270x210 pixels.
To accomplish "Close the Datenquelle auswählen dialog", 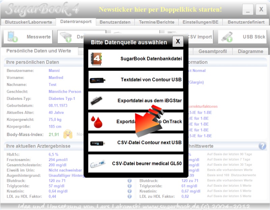I will (178, 41).
